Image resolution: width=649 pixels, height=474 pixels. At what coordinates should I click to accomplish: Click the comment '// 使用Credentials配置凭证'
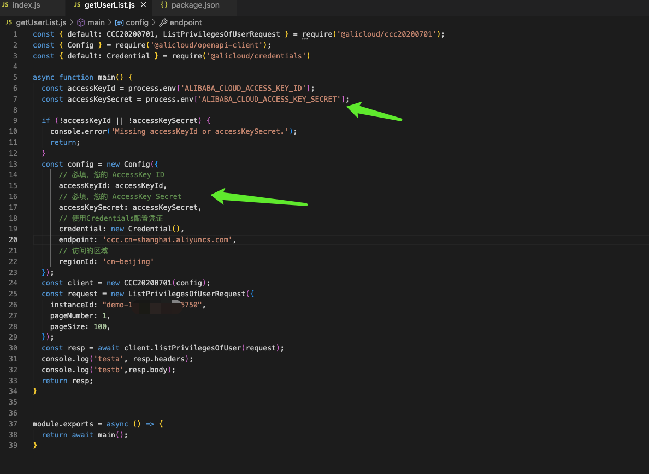click(111, 218)
